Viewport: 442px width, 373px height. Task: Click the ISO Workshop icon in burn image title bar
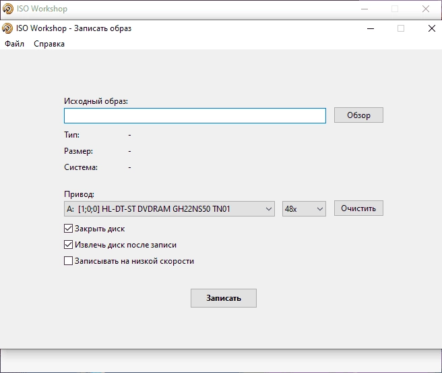(x=7, y=28)
